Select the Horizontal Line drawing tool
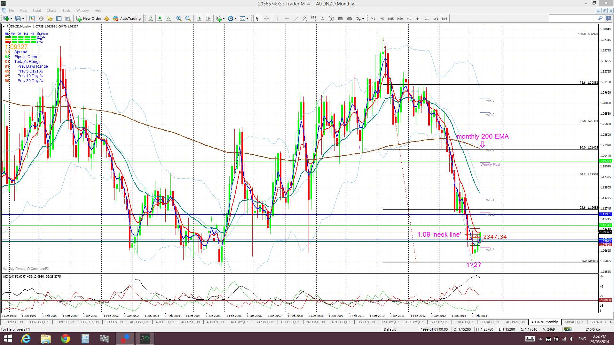614x345 pixels. coord(287,19)
